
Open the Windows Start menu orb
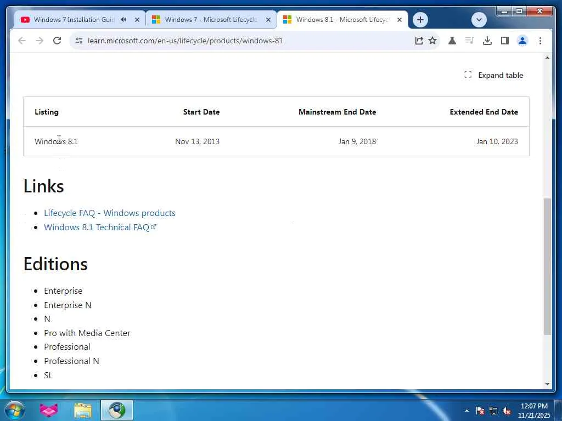[x=15, y=410]
